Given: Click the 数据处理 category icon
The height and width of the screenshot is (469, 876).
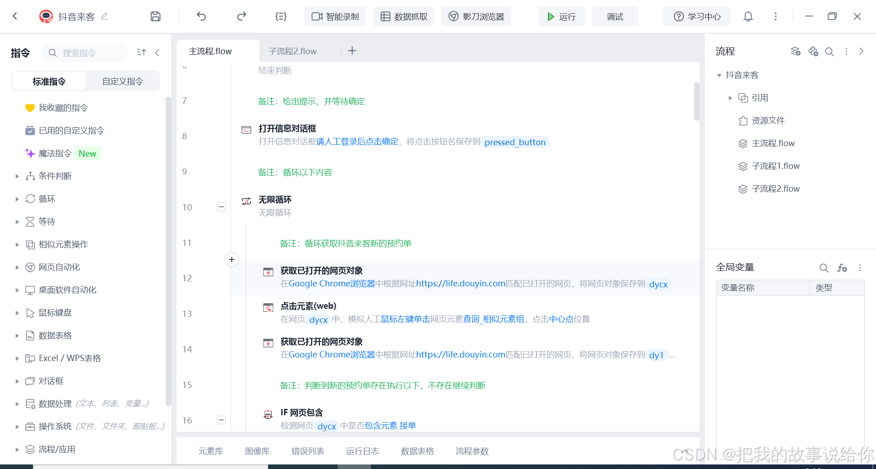Looking at the screenshot, I should (x=30, y=403).
